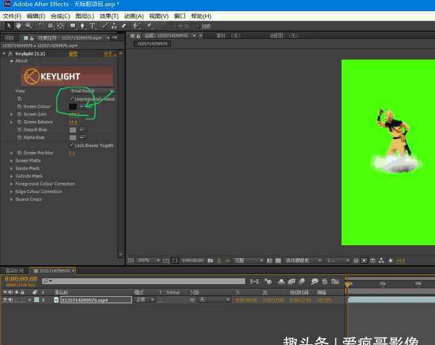Toggle region of interest in viewer
Viewport: 435px width, 345px height.
click(x=269, y=261)
